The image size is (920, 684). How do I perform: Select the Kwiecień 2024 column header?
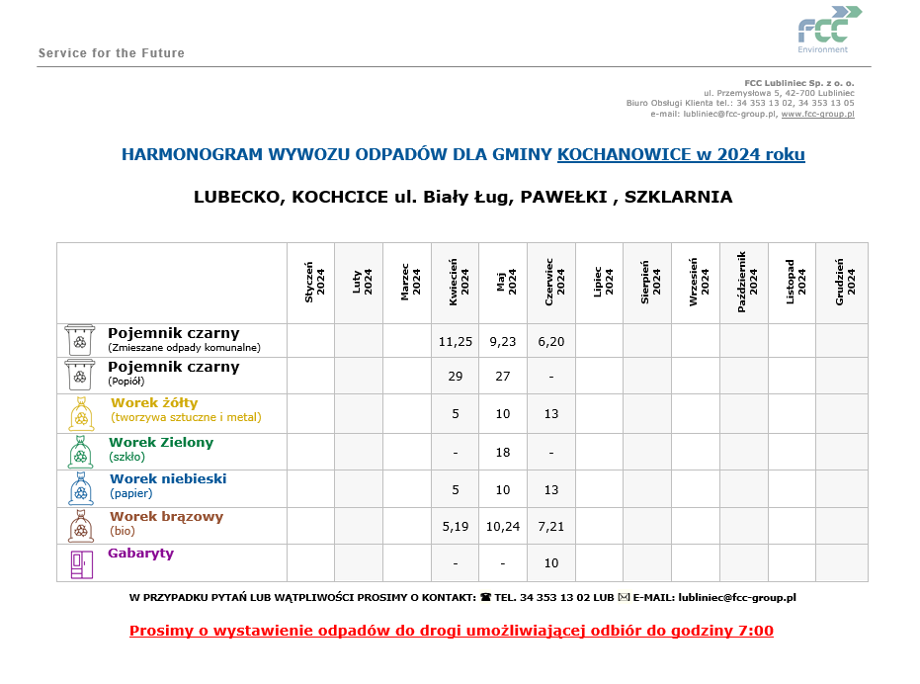(456, 283)
